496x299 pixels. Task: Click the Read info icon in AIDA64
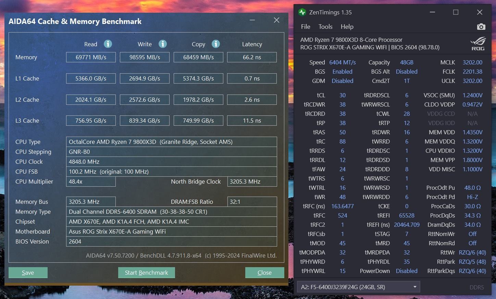point(108,44)
